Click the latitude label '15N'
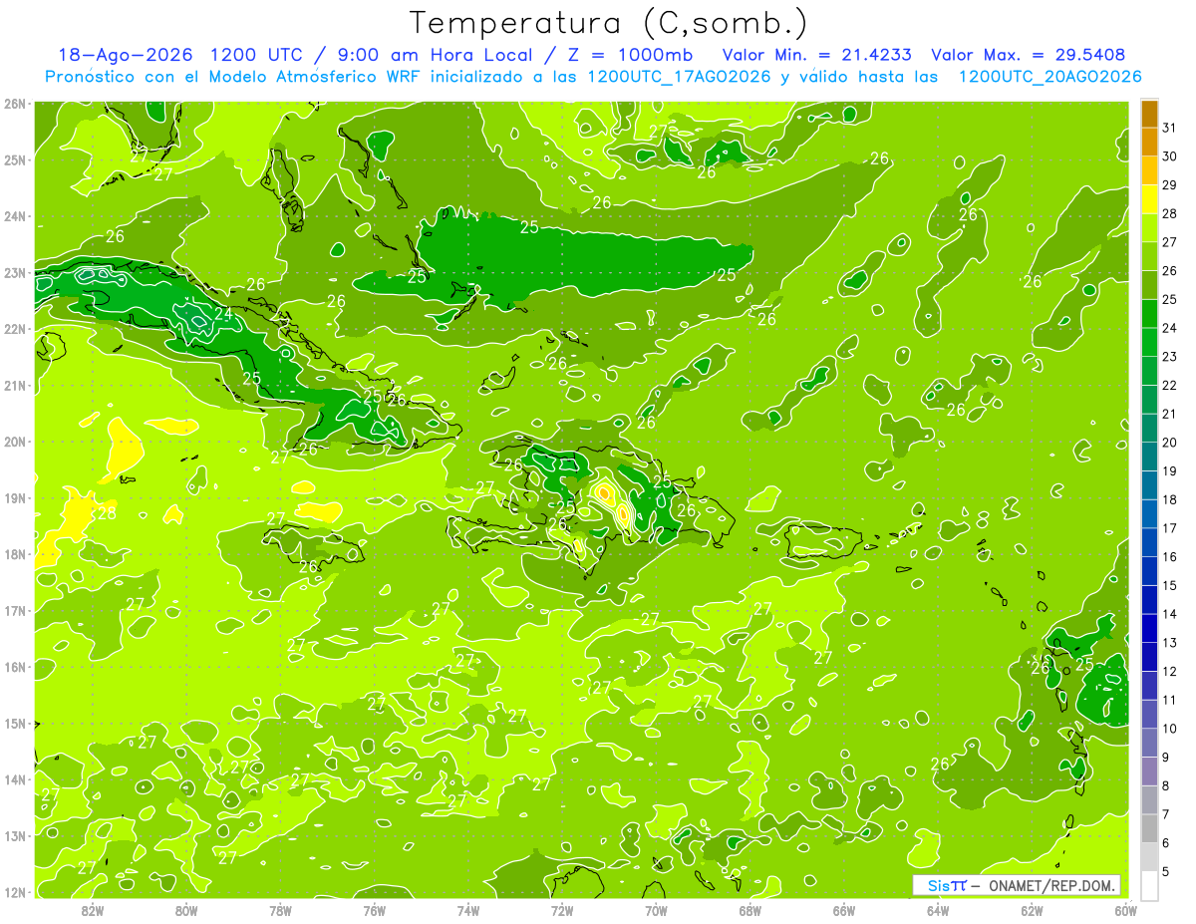1196x924 pixels. pos(15,724)
